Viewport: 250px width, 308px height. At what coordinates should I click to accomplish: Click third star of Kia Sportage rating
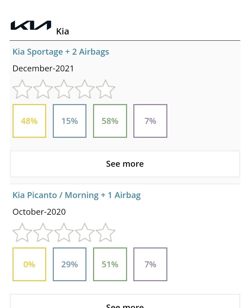click(64, 89)
